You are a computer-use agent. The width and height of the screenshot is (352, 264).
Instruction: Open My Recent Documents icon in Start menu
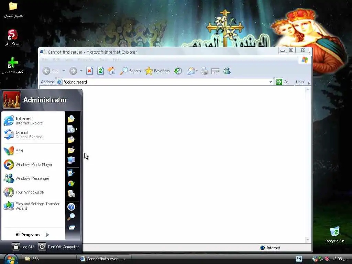pyautogui.click(x=71, y=129)
